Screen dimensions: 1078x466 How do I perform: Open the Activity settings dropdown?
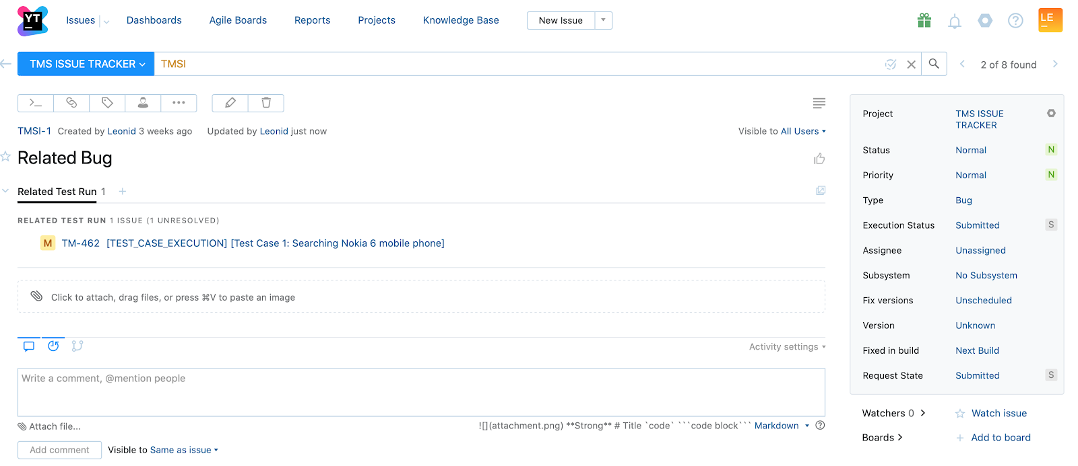coord(787,347)
